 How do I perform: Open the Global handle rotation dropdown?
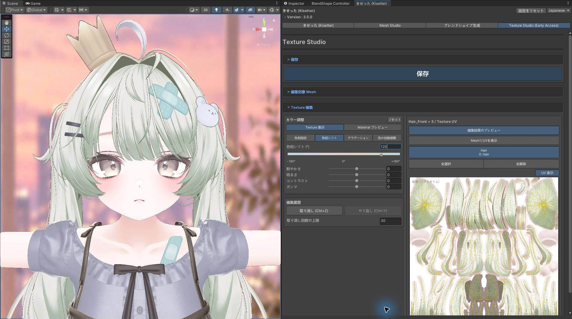pyautogui.click(x=36, y=10)
